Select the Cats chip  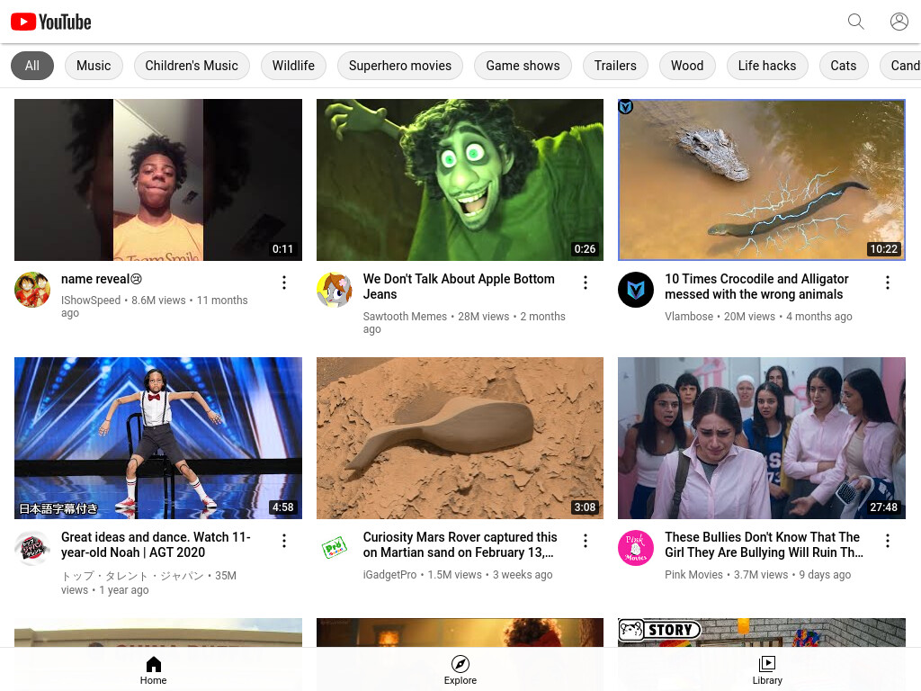pos(844,66)
